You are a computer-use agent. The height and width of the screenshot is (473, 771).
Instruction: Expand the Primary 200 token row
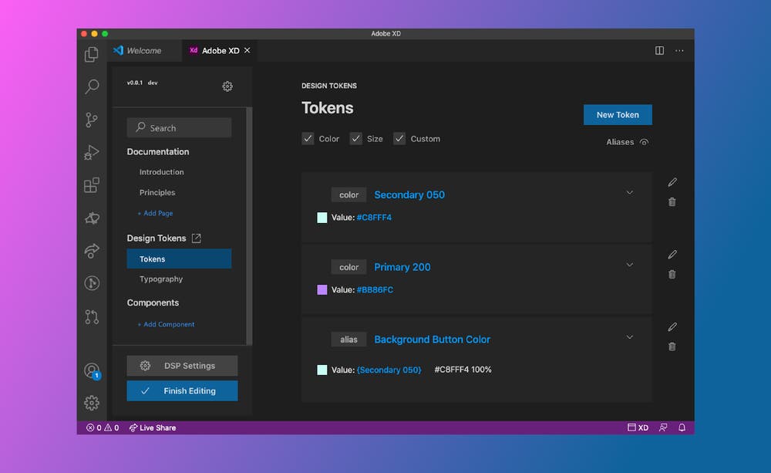pyautogui.click(x=629, y=266)
